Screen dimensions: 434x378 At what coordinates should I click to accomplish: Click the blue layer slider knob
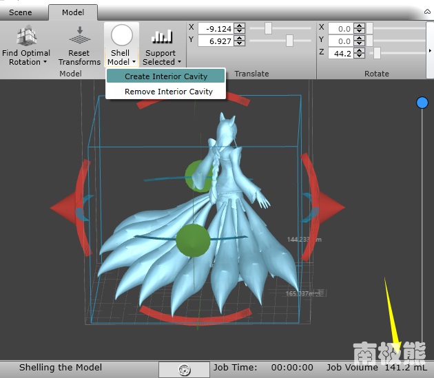pos(422,103)
